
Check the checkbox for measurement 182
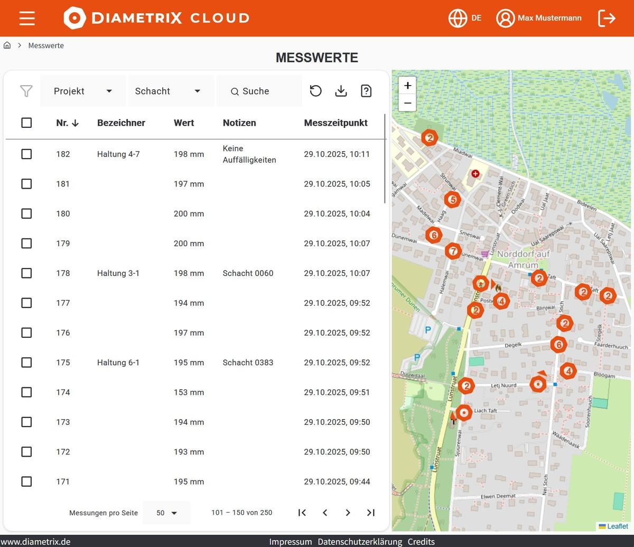(x=26, y=154)
